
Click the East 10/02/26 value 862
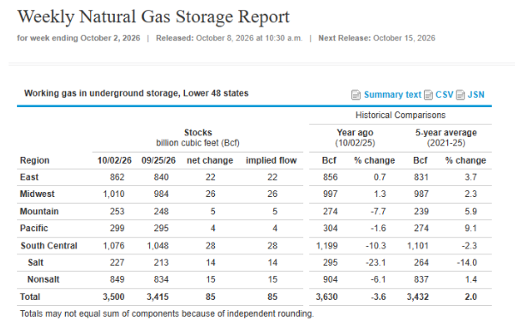(117, 177)
